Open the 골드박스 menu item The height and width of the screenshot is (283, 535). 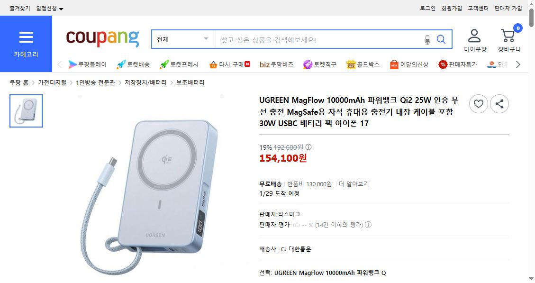point(363,64)
